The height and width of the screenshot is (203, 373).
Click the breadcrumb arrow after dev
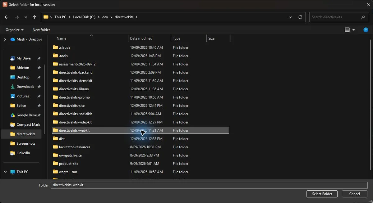(111, 17)
